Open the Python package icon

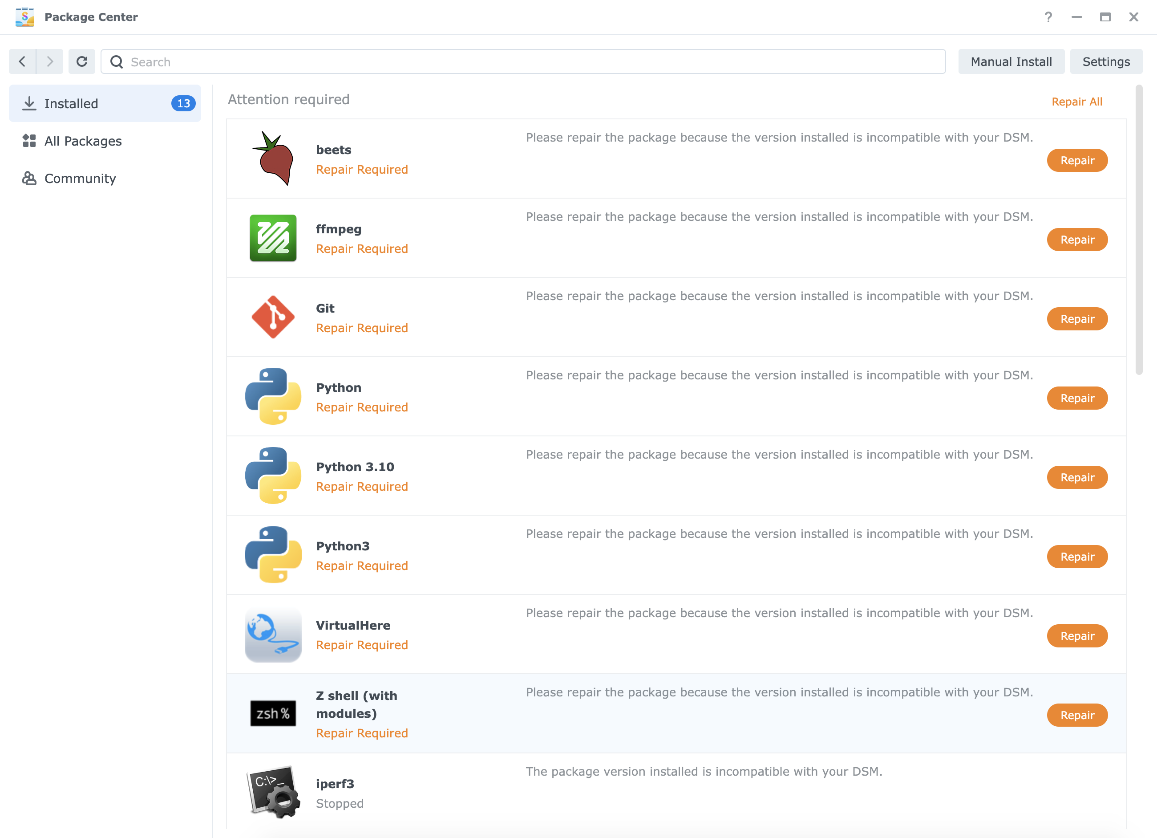[x=273, y=397]
